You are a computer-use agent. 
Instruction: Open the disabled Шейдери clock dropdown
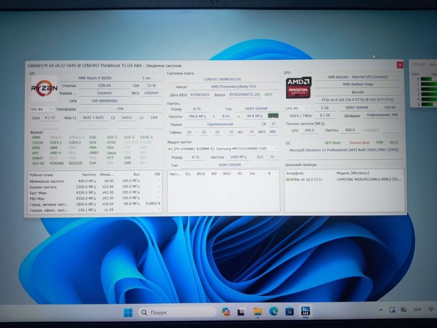[x=390, y=130]
